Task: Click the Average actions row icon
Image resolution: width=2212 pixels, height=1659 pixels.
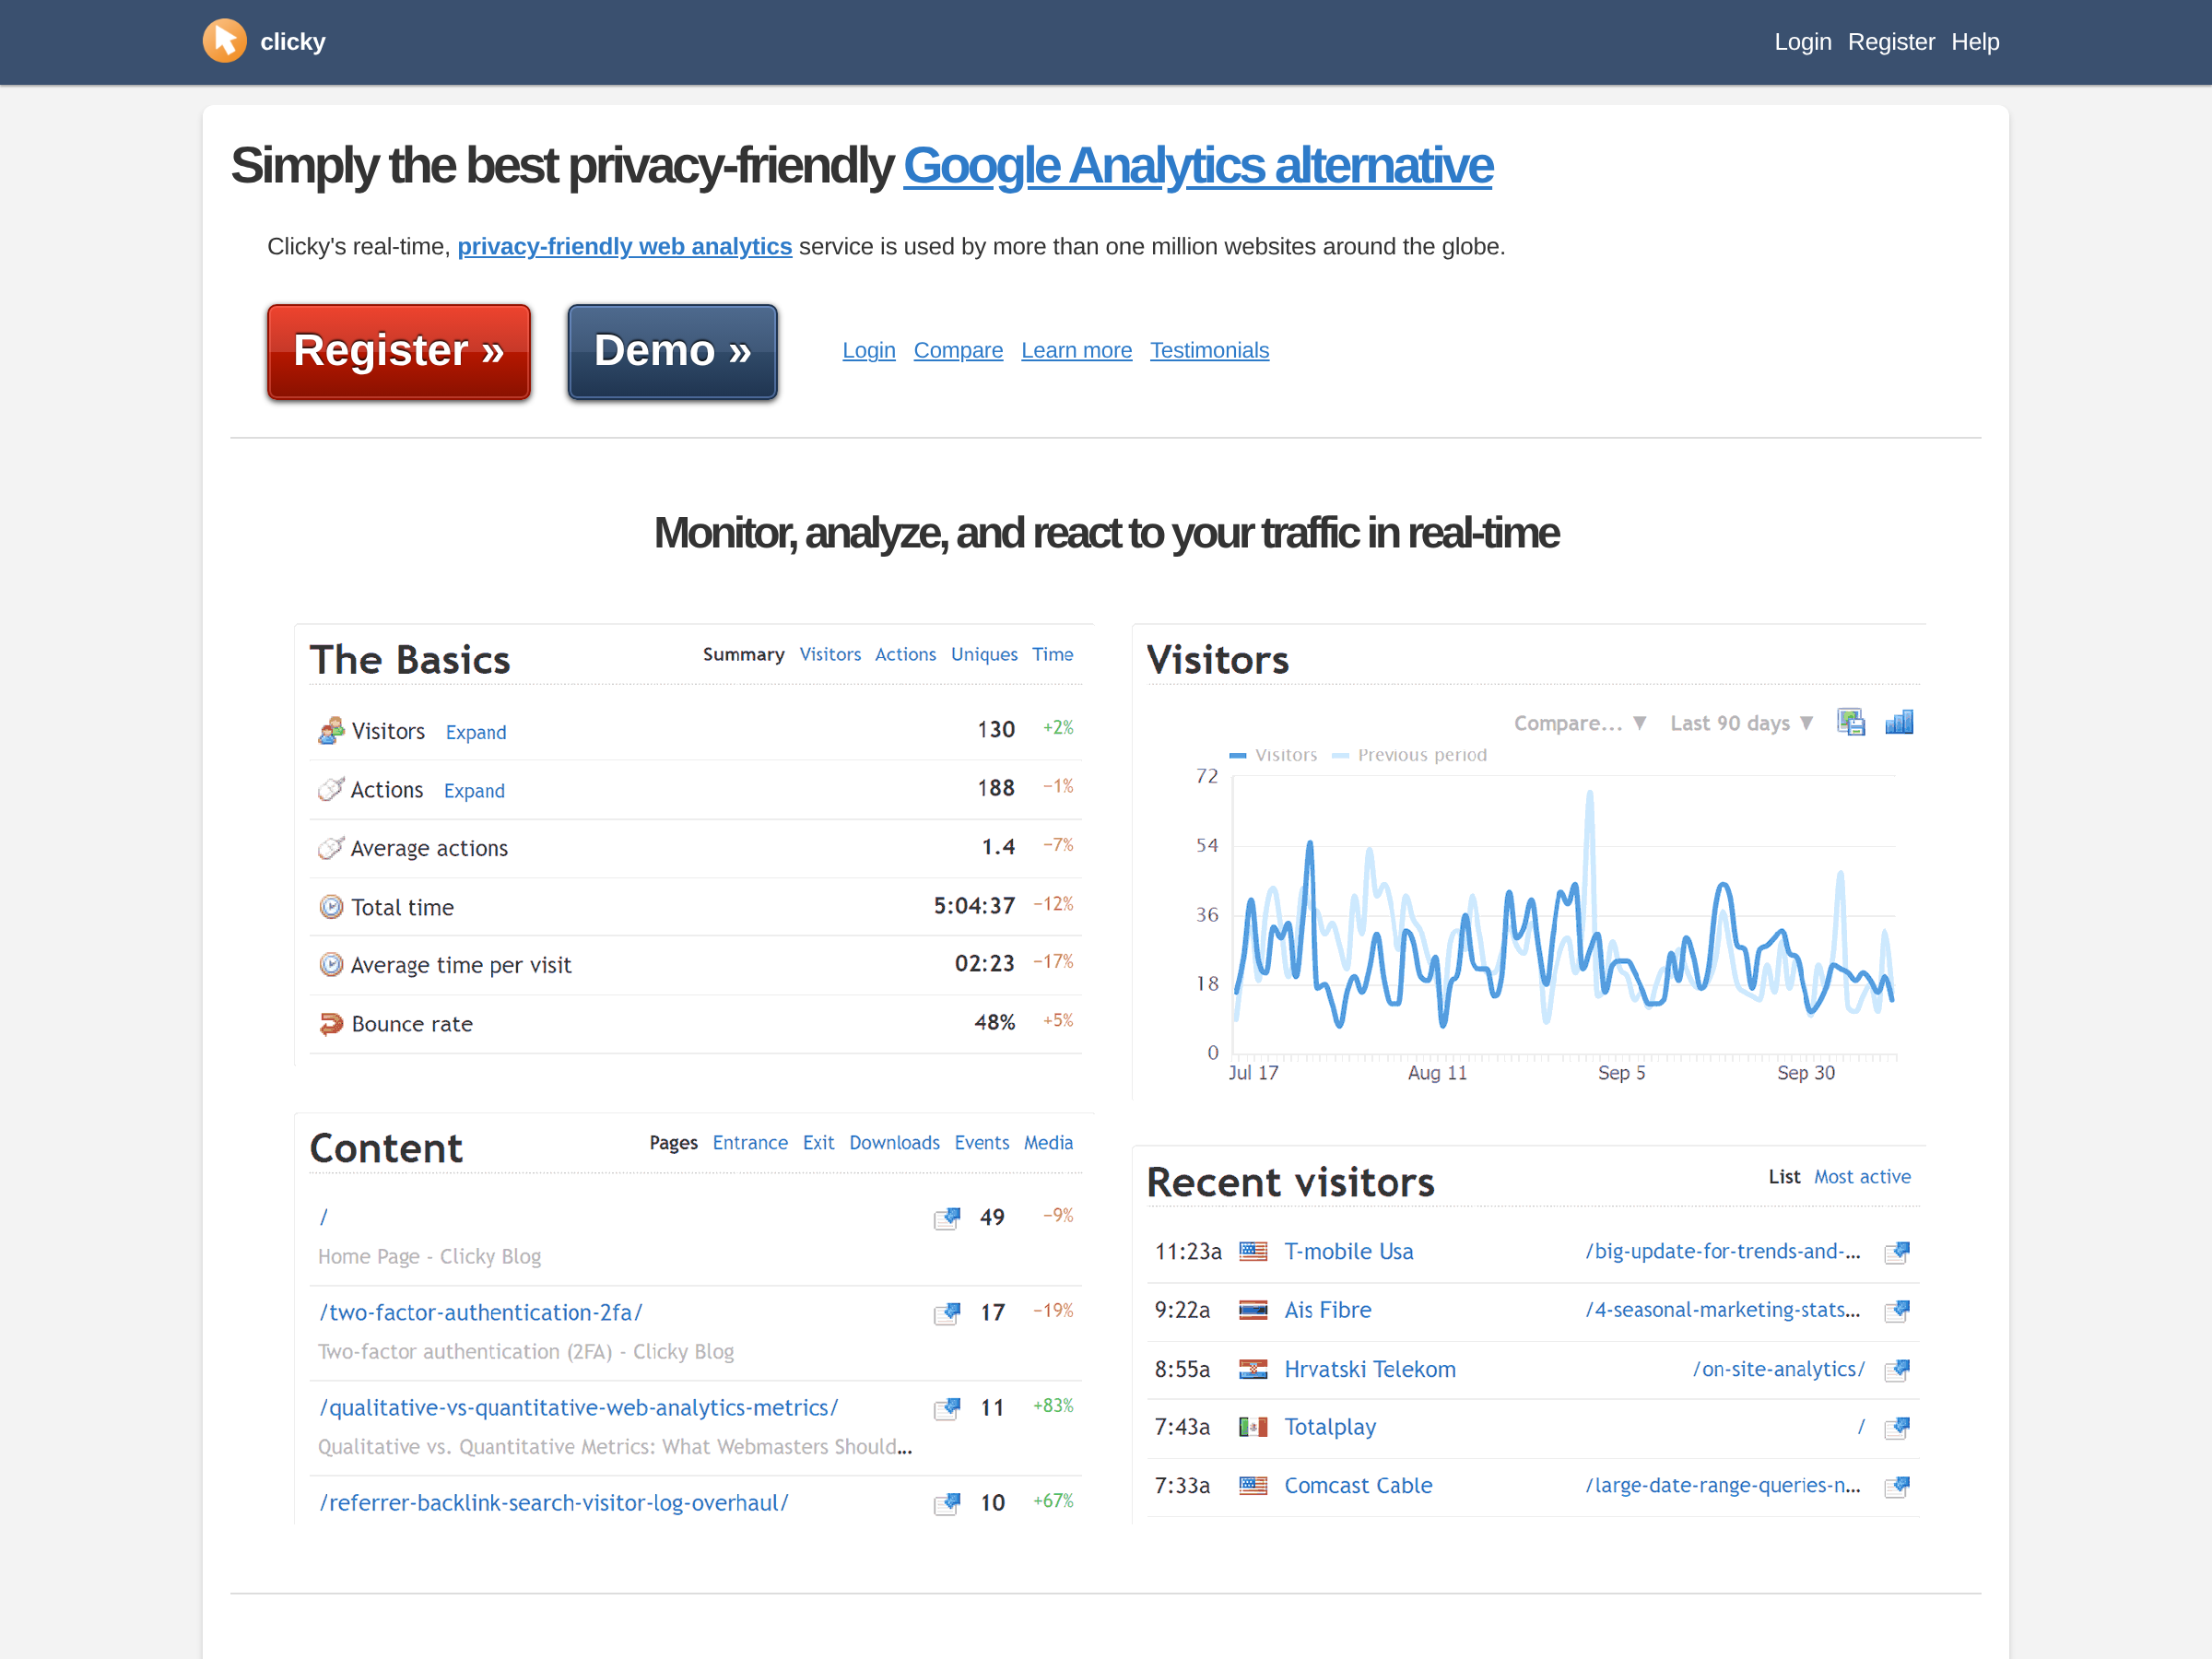Action: [x=331, y=848]
